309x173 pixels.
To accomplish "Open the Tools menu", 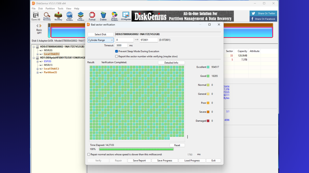I will [60, 8].
